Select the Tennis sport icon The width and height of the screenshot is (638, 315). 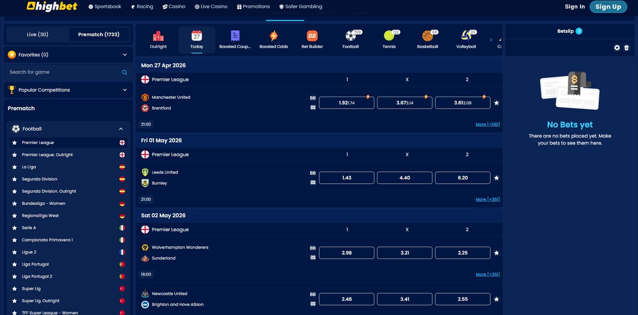[389, 36]
